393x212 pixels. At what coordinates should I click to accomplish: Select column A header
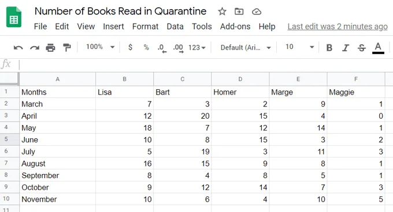coord(57,79)
